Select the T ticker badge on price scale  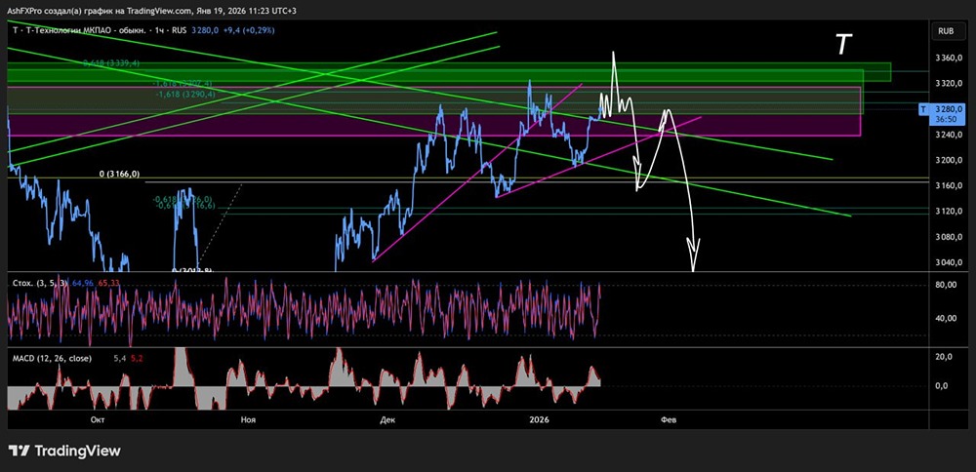point(922,109)
